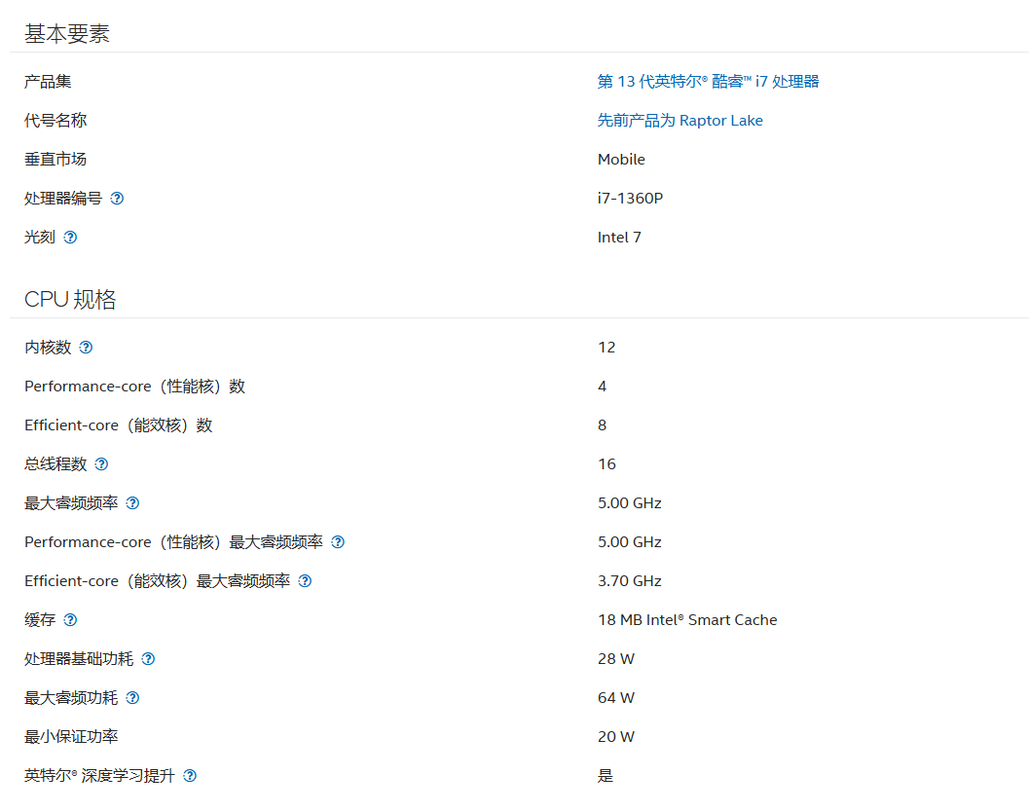
Task: Click the 缓存 label
Action: pos(40,619)
